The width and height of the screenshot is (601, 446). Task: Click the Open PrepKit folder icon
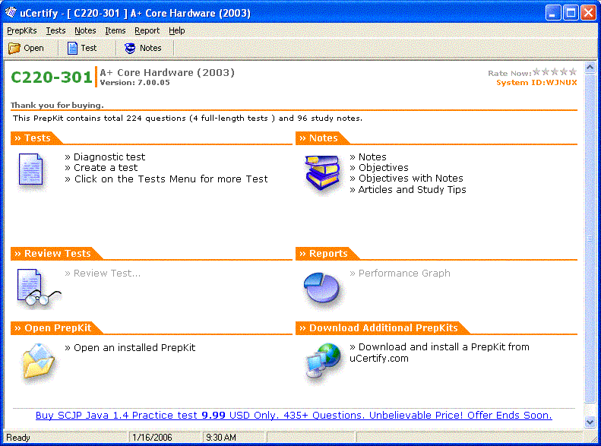(x=38, y=362)
